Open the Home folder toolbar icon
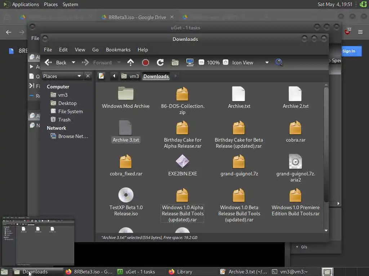This screenshot has height=276, width=369. pos(175,63)
